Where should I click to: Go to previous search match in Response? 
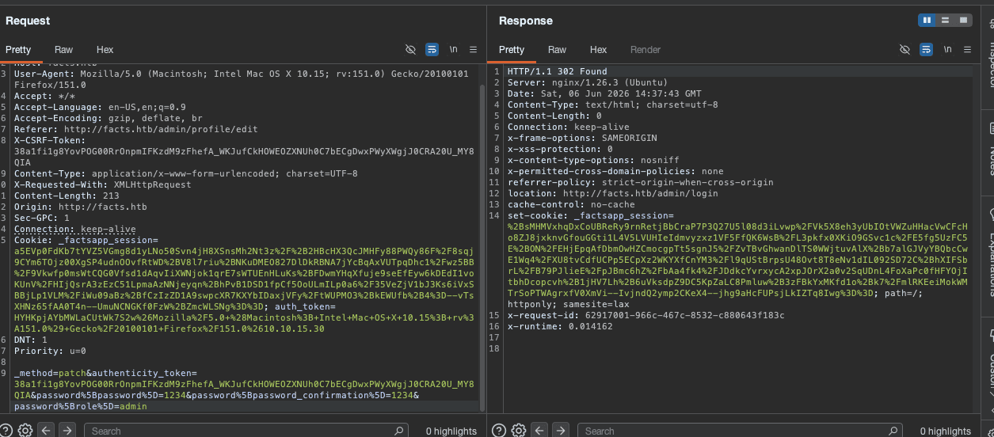pos(539,431)
